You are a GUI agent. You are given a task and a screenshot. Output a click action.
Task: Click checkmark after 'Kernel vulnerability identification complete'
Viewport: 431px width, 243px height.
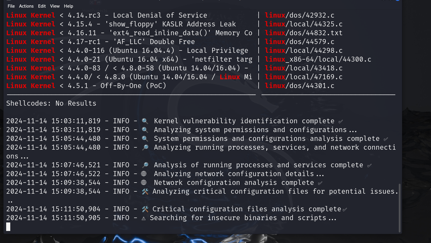point(340,122)
